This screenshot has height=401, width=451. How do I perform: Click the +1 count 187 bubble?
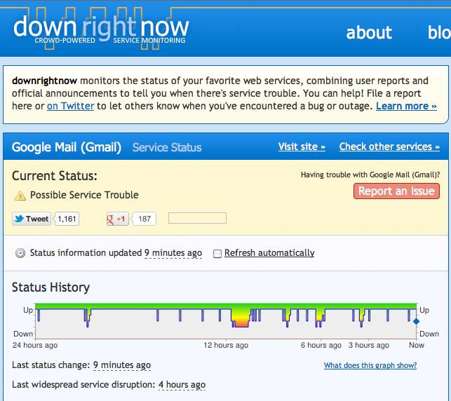tap(144, 219)
